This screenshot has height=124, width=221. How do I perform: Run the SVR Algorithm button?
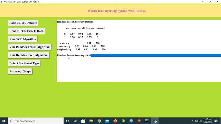pyautogui.click(x=23, y=39)
